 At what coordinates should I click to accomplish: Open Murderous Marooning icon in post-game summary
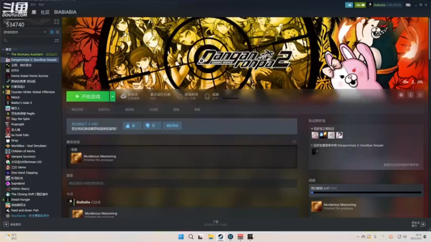[x=76, y=158]
